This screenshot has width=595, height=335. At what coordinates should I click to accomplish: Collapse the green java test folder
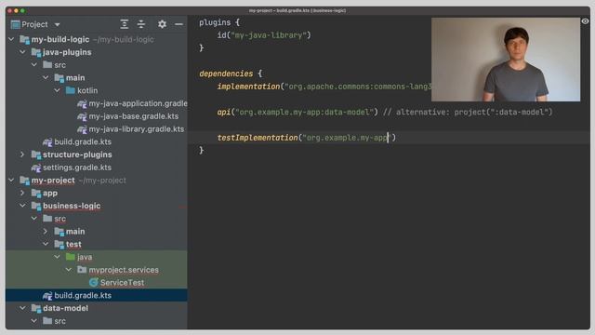(57, 257)
